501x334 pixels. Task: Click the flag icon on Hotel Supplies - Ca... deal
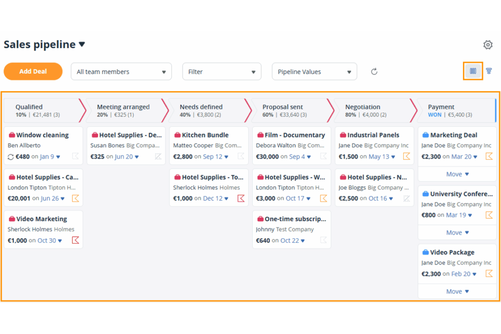pyautogui.click(x=75, y=198)
